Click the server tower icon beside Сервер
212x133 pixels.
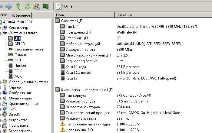click(5, 87)
